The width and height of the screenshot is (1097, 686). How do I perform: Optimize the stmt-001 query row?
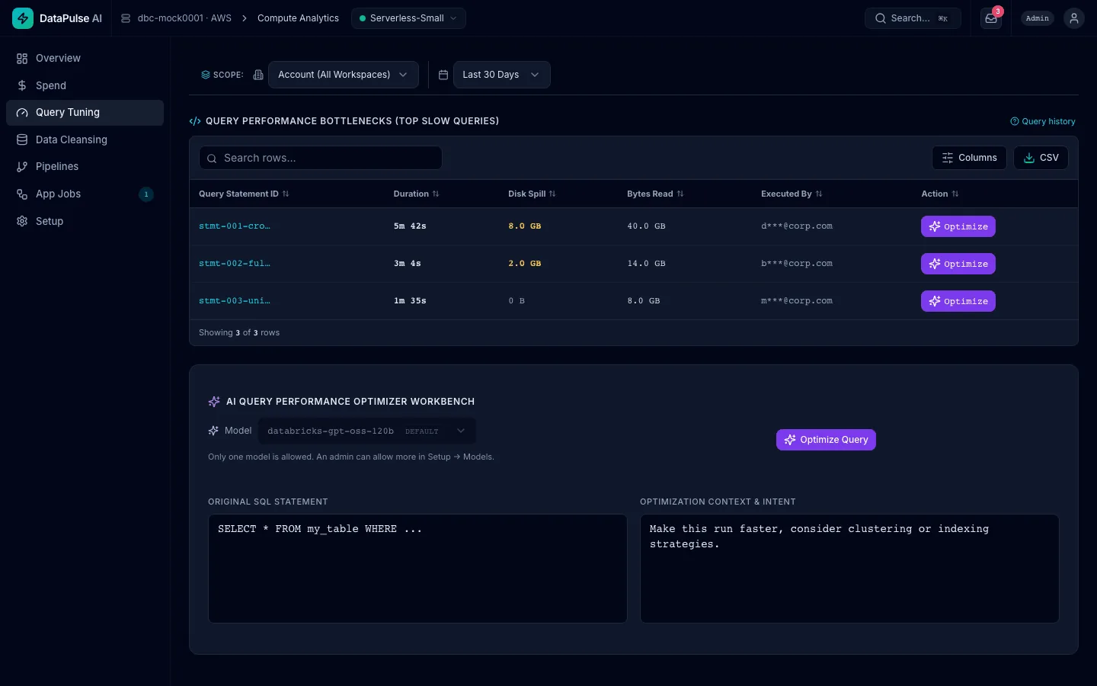point(958,226)
